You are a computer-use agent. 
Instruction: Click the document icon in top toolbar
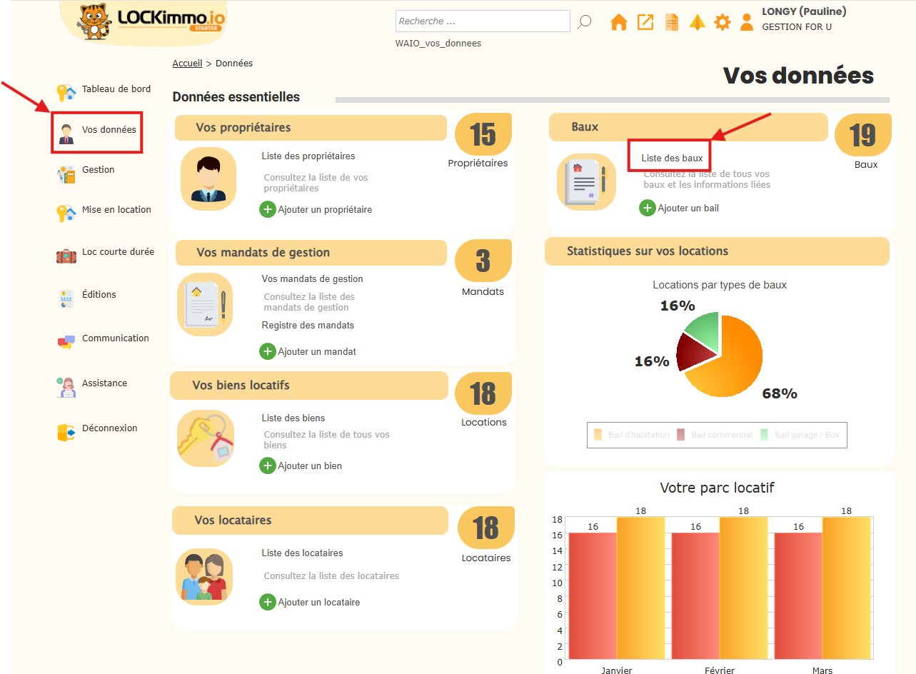(672, 22)
